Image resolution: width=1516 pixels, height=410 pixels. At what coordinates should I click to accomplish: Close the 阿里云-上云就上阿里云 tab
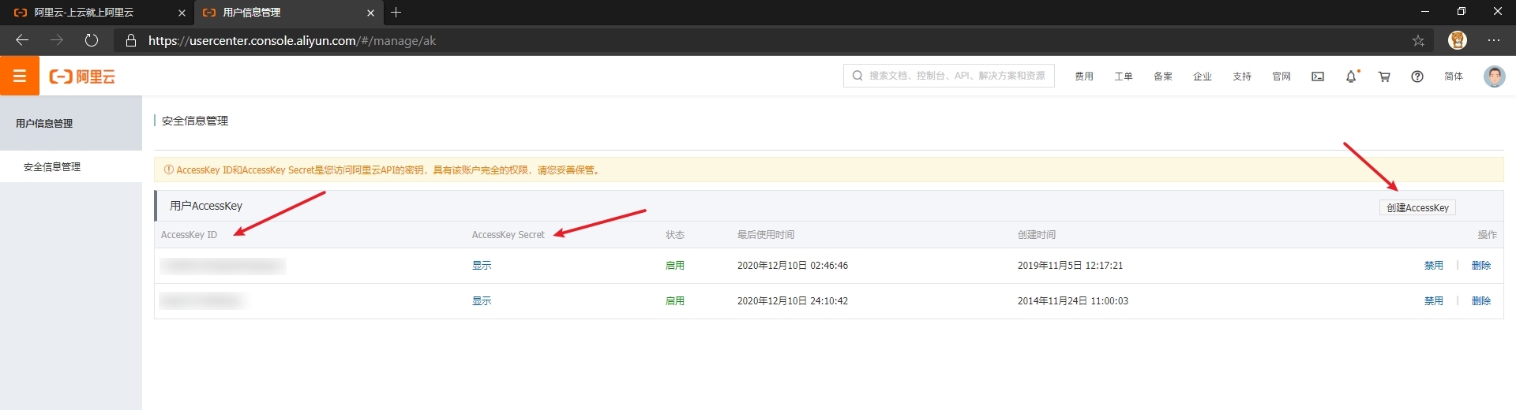182,13
